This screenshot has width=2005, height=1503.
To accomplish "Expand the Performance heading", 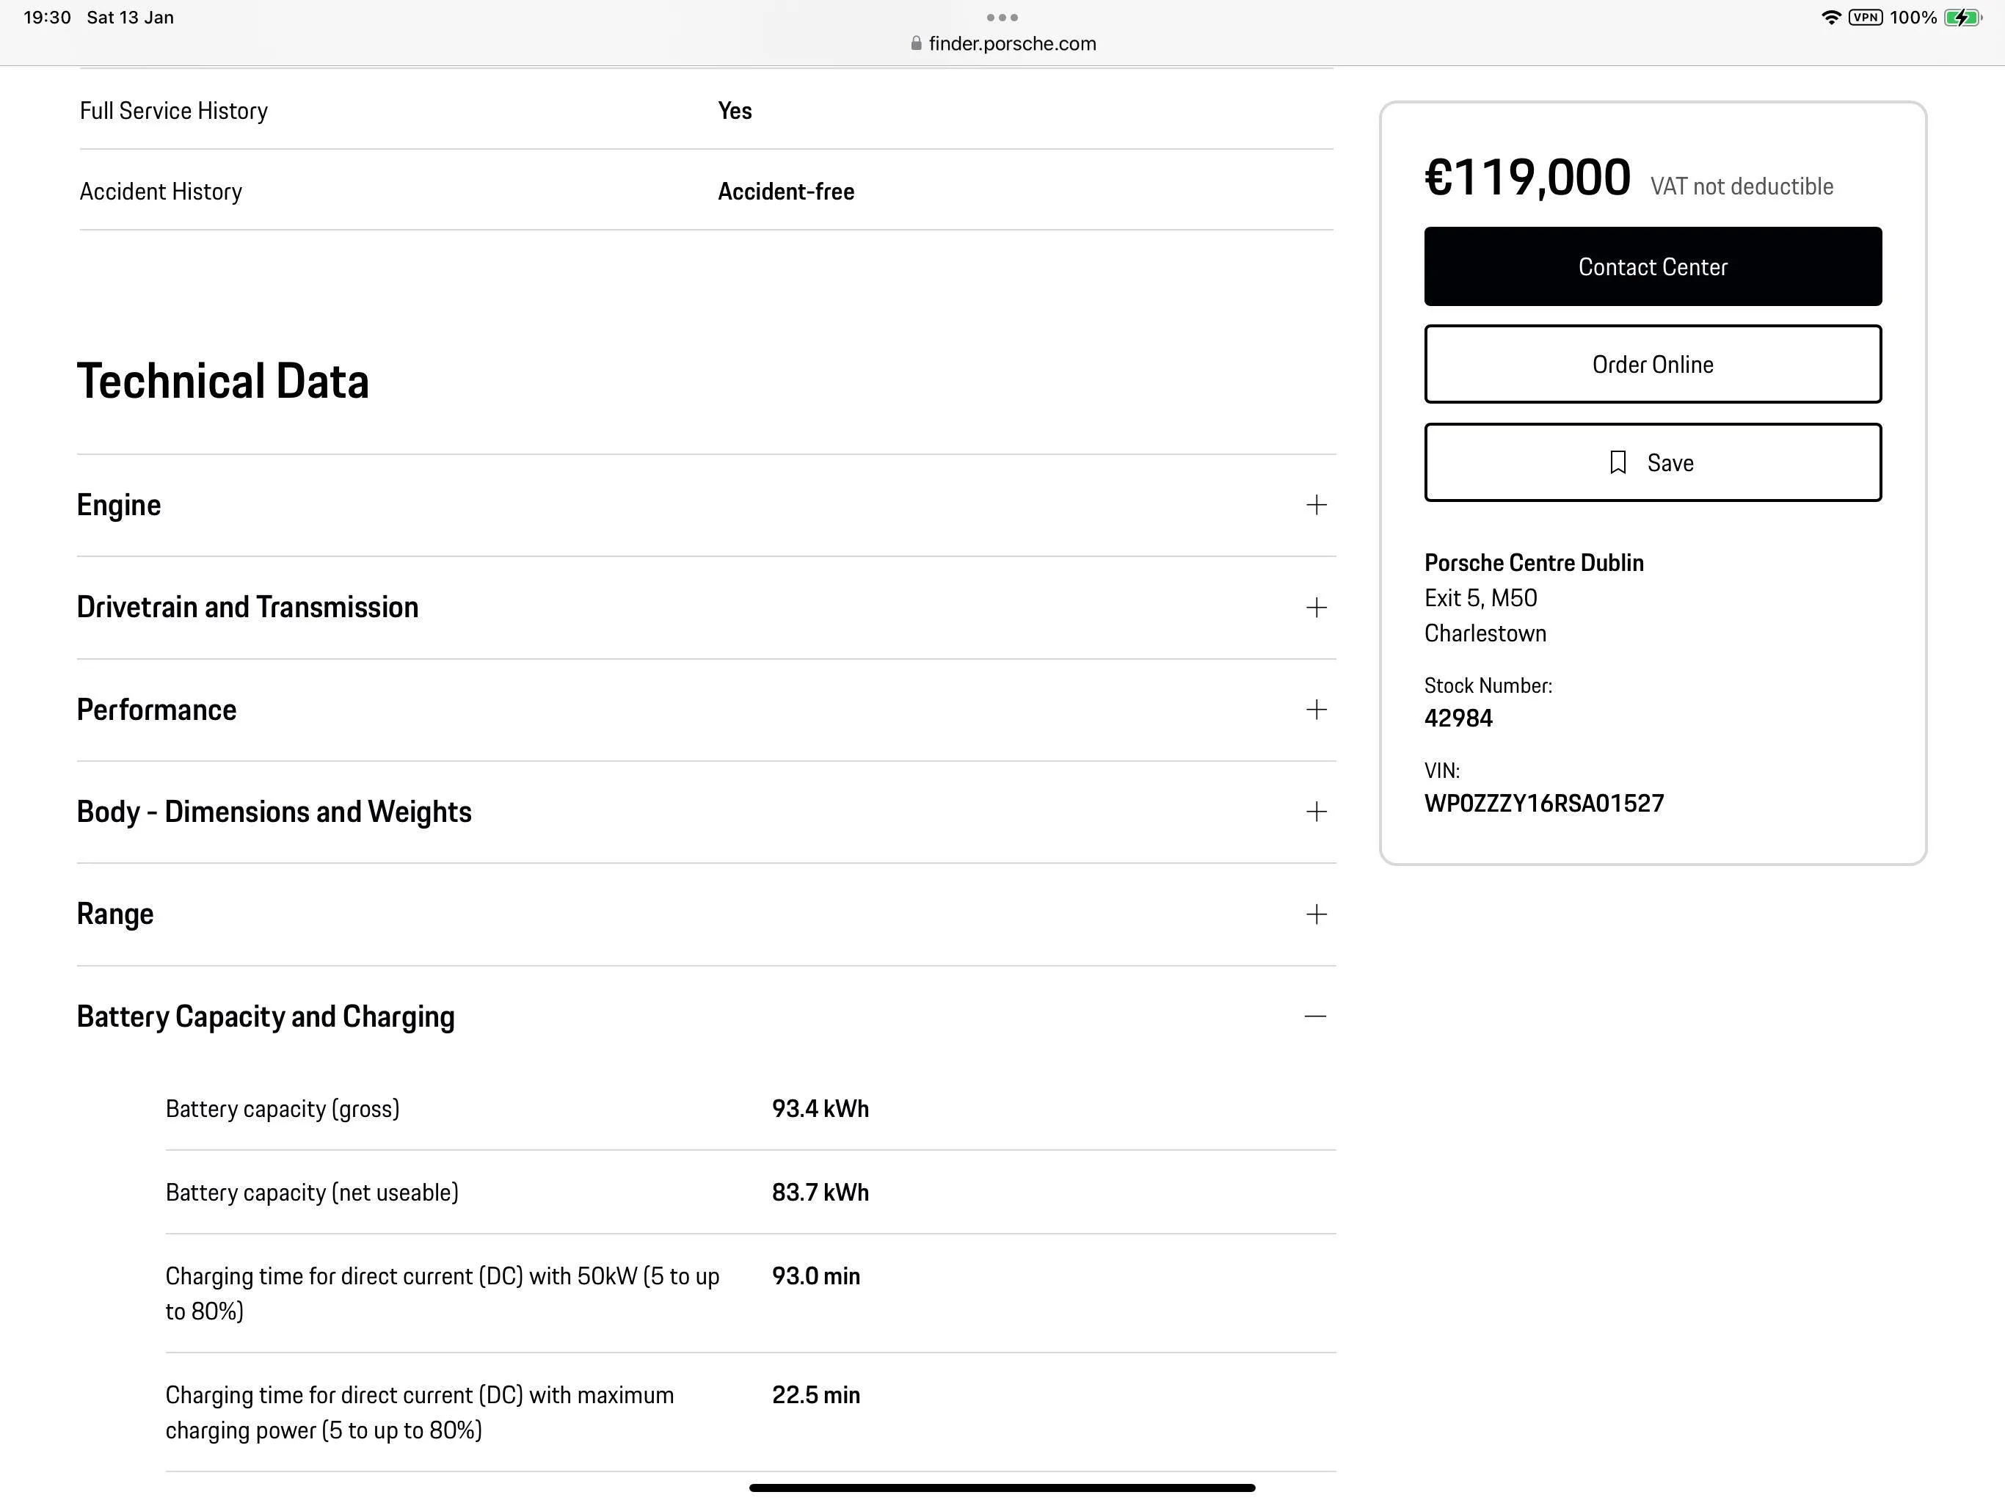I will click(157, 710).
